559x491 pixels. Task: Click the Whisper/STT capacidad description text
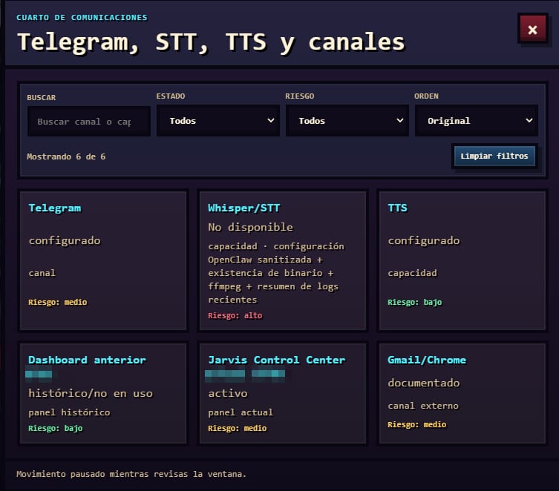(276, 273)
